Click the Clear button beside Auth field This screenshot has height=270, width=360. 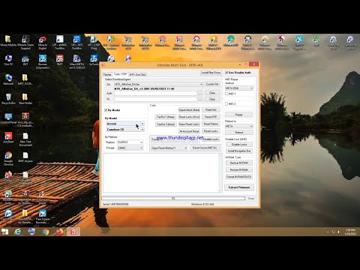coord(212,93)
